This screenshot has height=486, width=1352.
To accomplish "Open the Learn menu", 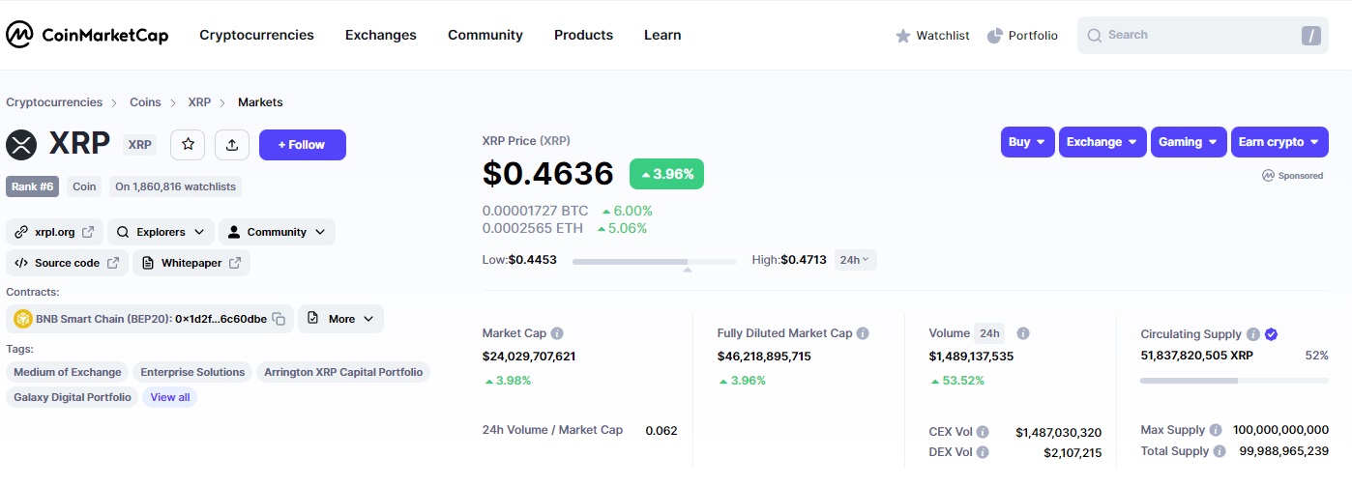I will click(x=662, y=35).
